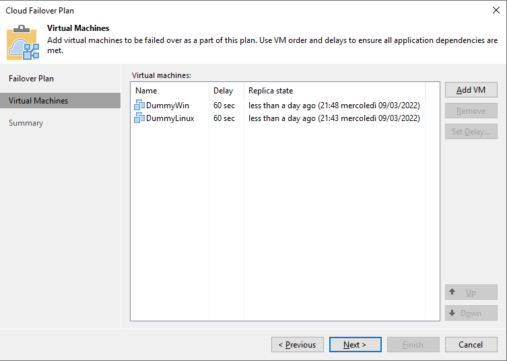Go to the Summary step
Screen dimensions: 507x361
pos(26,123)
